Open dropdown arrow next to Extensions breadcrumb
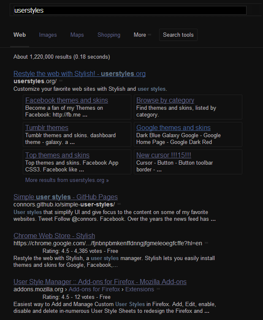This screenshot has height=320, width=263. coord(158,289)
